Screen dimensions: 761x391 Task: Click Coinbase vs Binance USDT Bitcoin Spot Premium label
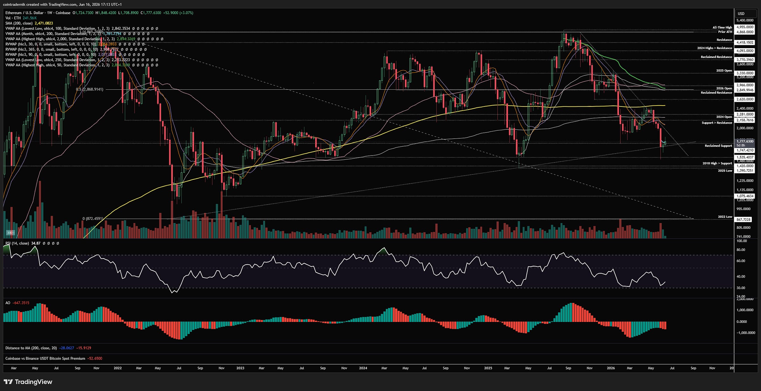(x=45, y=358)
